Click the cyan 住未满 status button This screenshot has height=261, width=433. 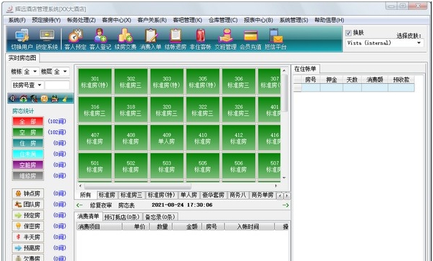pos(28,154)
